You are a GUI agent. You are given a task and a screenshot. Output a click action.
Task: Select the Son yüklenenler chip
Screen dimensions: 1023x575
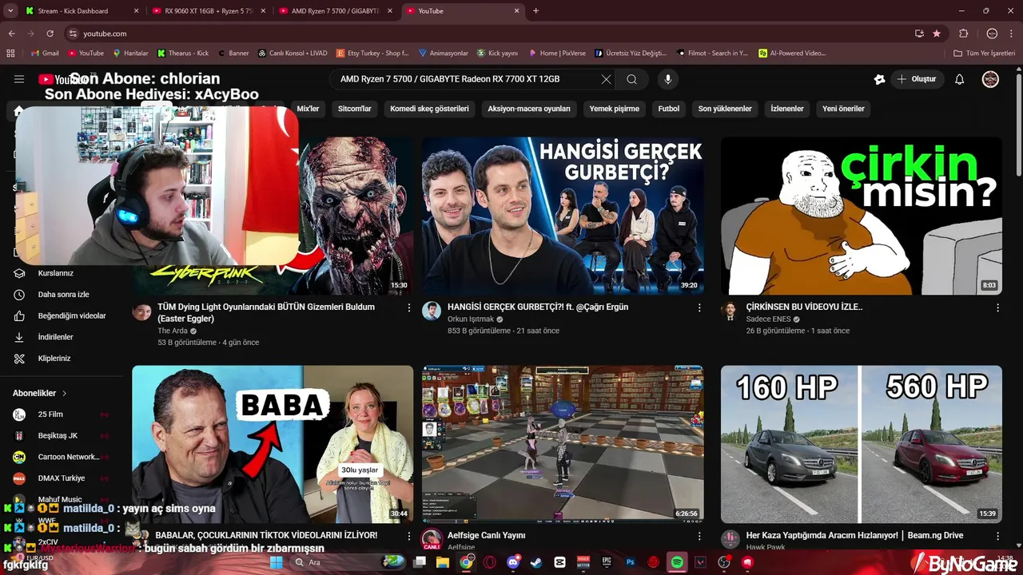point(725,109)
